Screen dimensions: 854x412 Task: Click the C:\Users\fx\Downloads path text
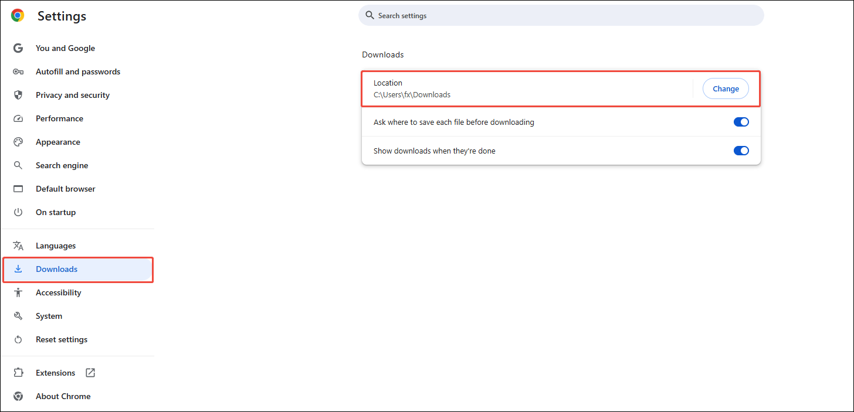tap(412, 94)
